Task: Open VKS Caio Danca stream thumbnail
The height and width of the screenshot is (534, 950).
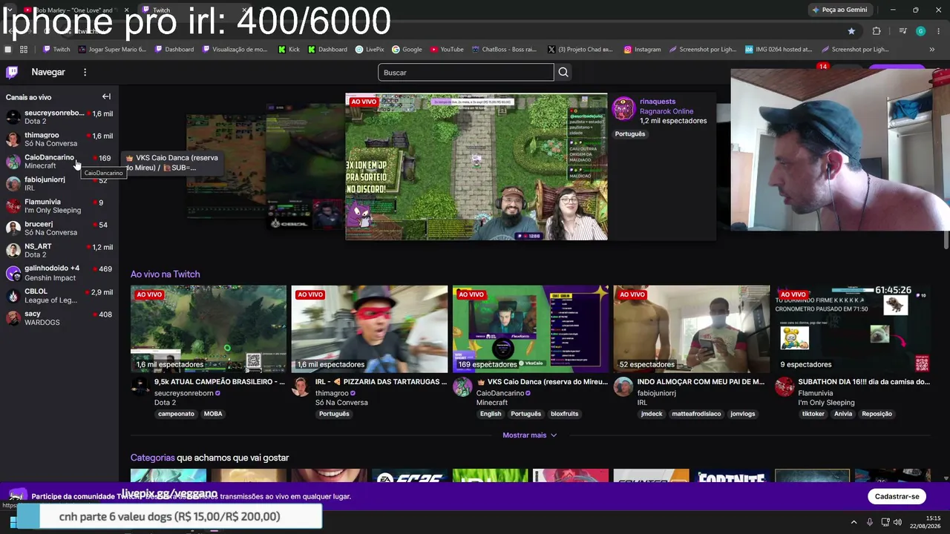Action: (531, 329)
